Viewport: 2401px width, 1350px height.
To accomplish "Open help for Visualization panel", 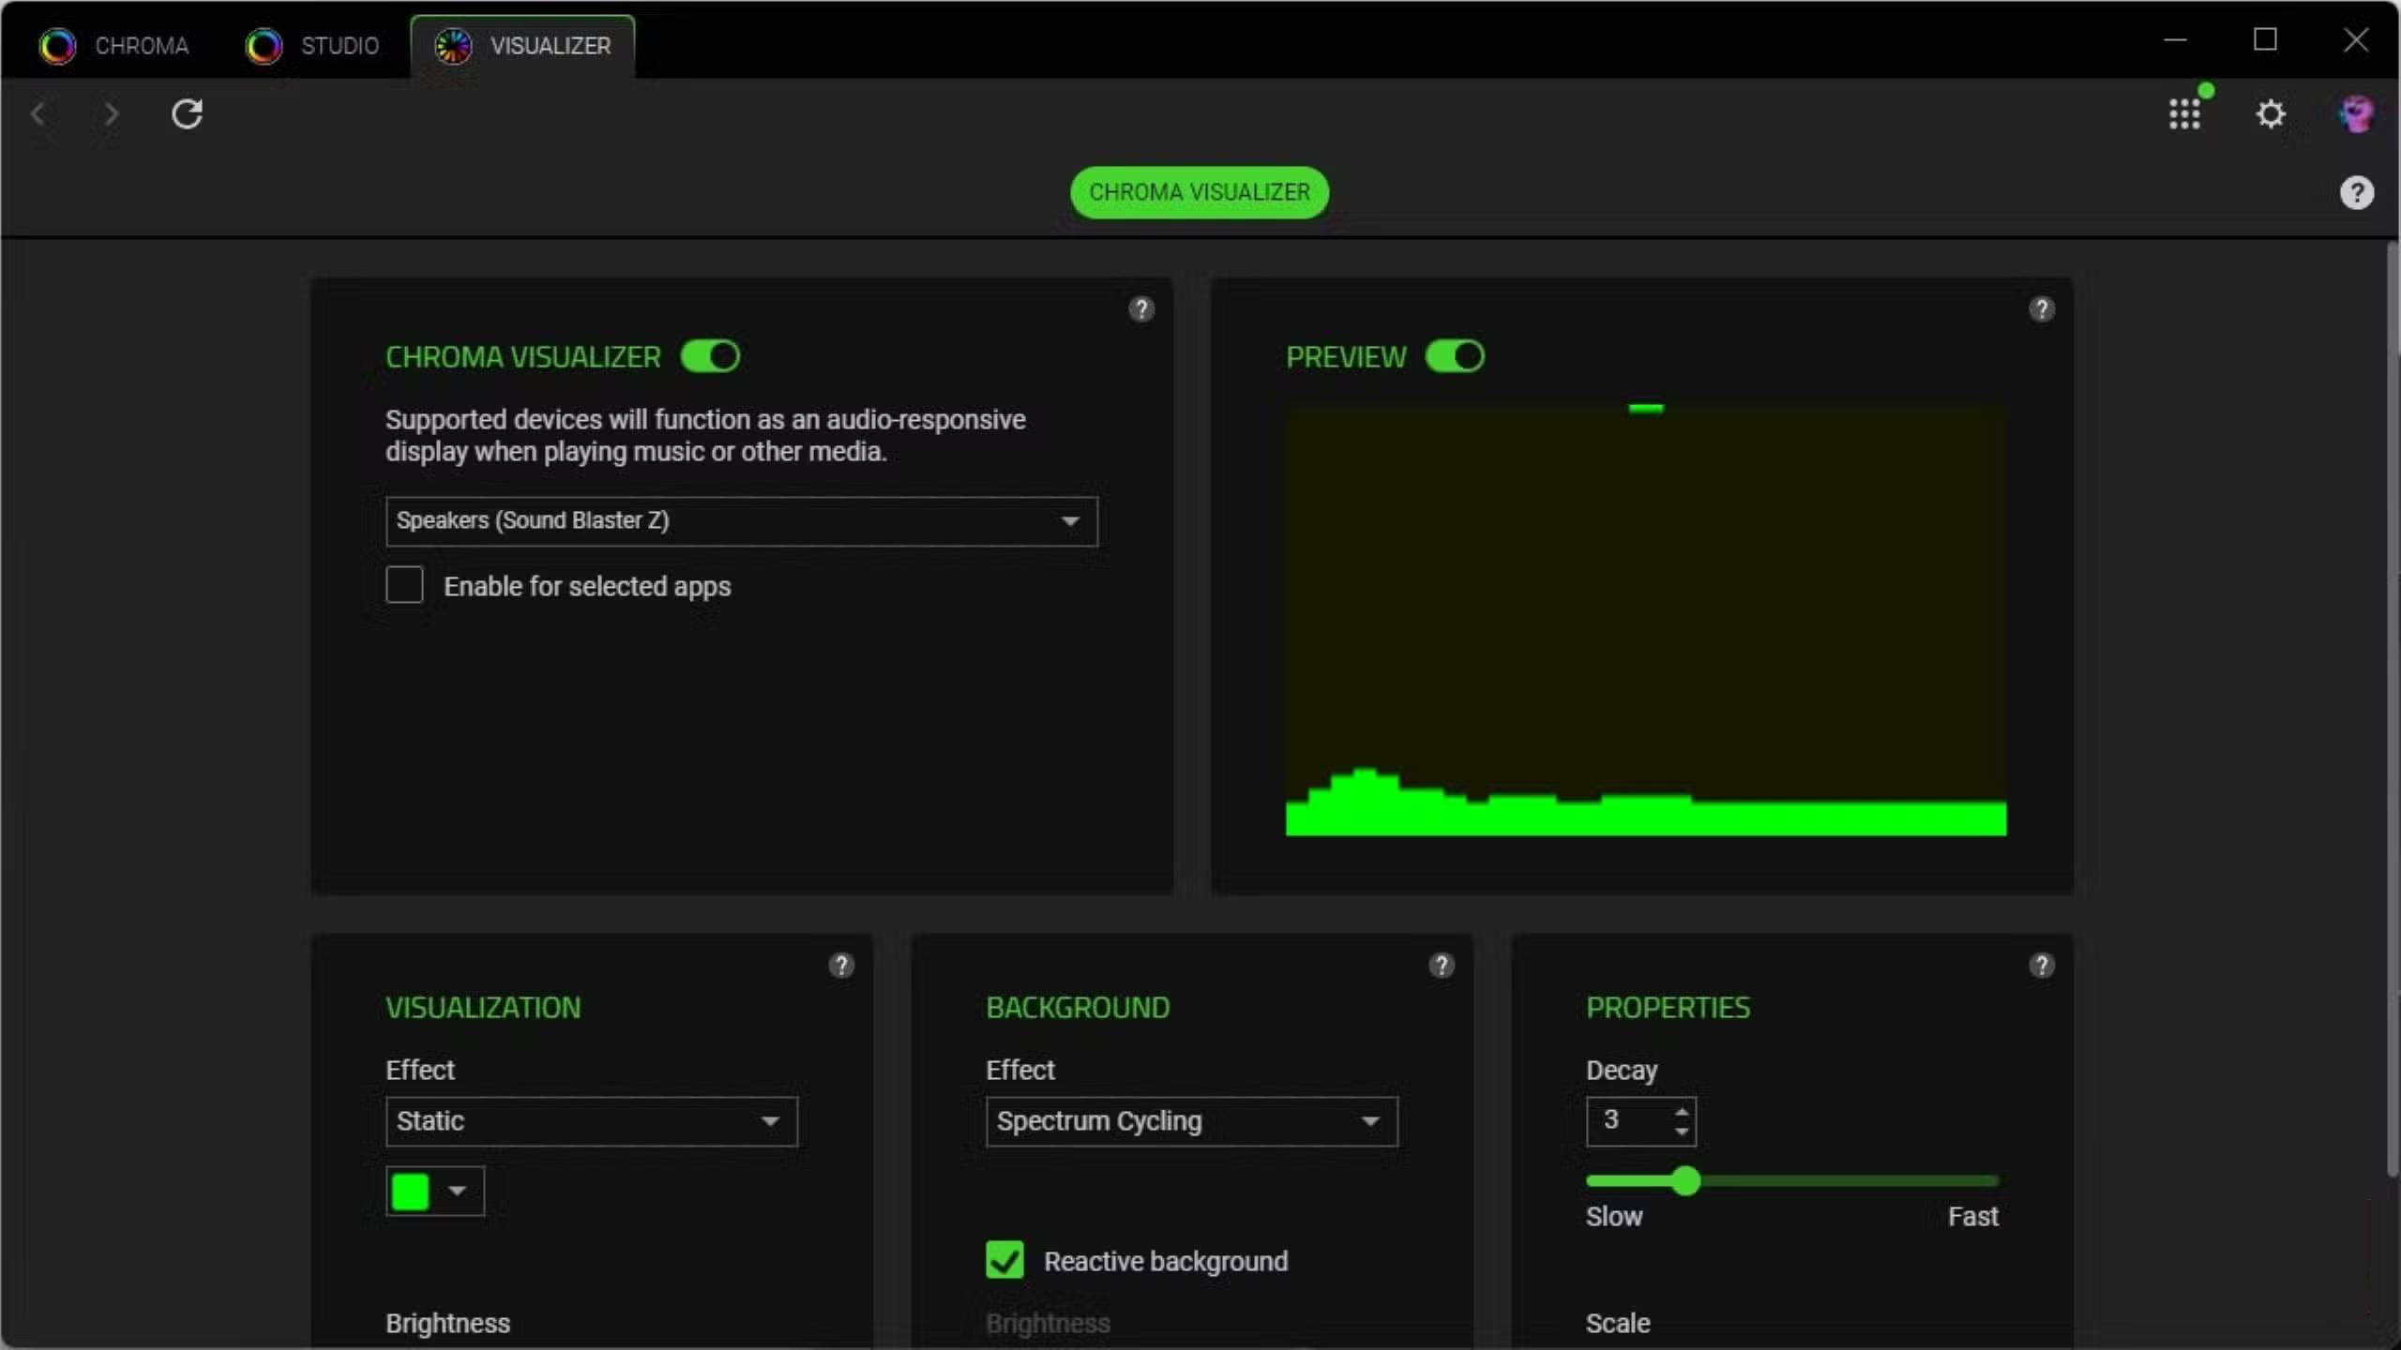I will (x=840, y=966).
